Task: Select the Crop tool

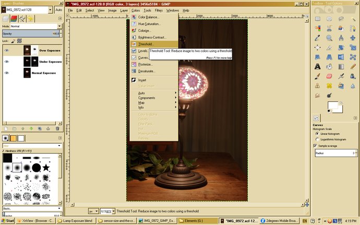Action: (329, 48)
